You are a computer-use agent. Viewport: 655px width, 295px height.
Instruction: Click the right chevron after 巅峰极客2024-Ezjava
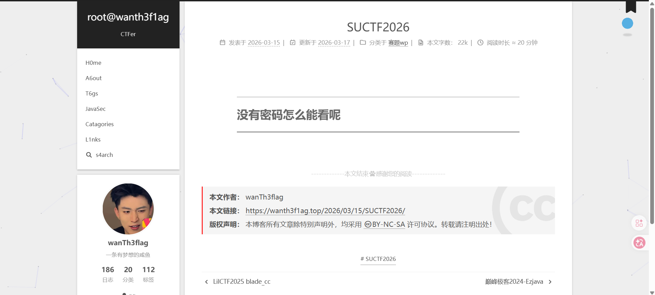550,282
